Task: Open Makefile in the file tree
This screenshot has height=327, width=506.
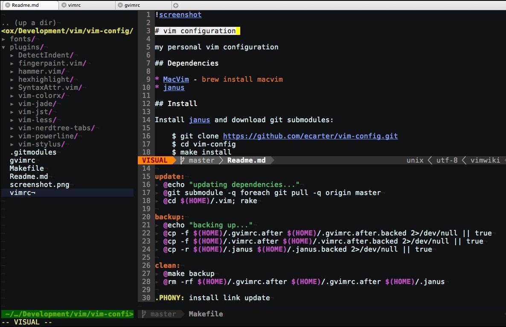Action: click(x=26, y=169)
